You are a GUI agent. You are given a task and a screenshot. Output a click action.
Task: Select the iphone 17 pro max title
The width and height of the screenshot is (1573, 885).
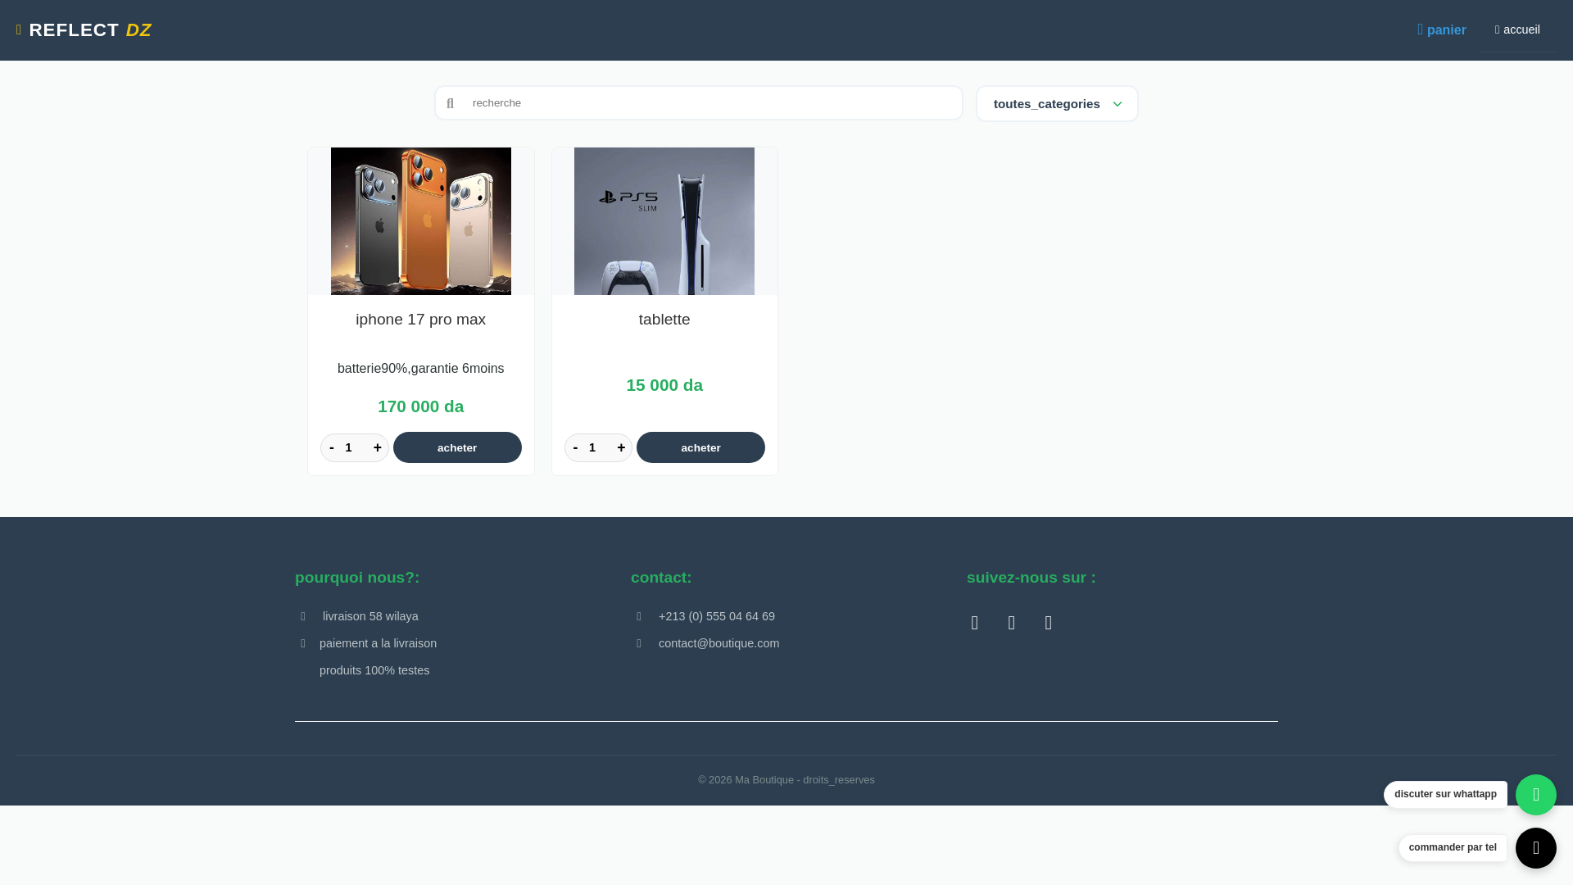(421, 320)
